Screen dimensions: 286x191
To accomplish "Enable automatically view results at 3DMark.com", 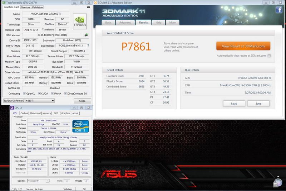I will pos(269,56).
